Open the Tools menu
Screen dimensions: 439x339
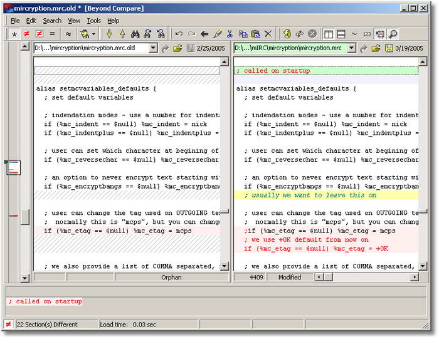tap(93, 21)
